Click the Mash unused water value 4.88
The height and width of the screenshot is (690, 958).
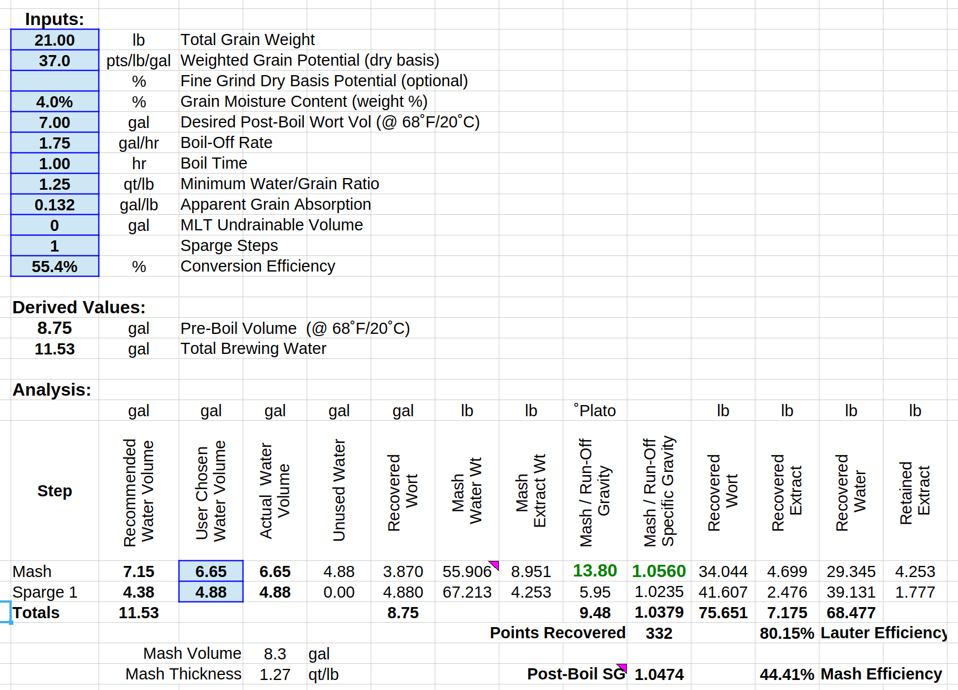339,571
